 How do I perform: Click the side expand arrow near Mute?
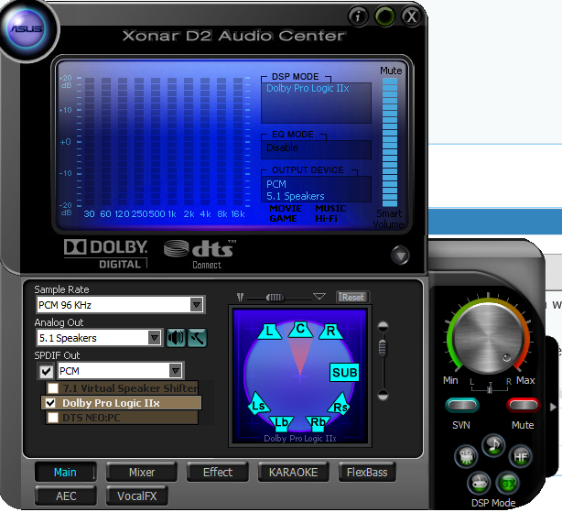pos(553,407)
